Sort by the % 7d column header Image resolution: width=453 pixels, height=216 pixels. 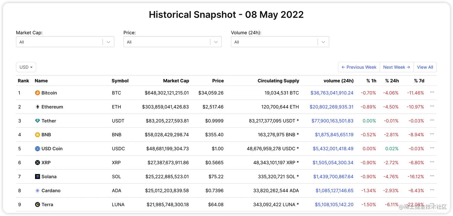point(419,81)
